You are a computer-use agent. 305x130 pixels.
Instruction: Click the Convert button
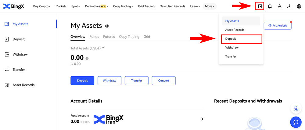point(163,81)
